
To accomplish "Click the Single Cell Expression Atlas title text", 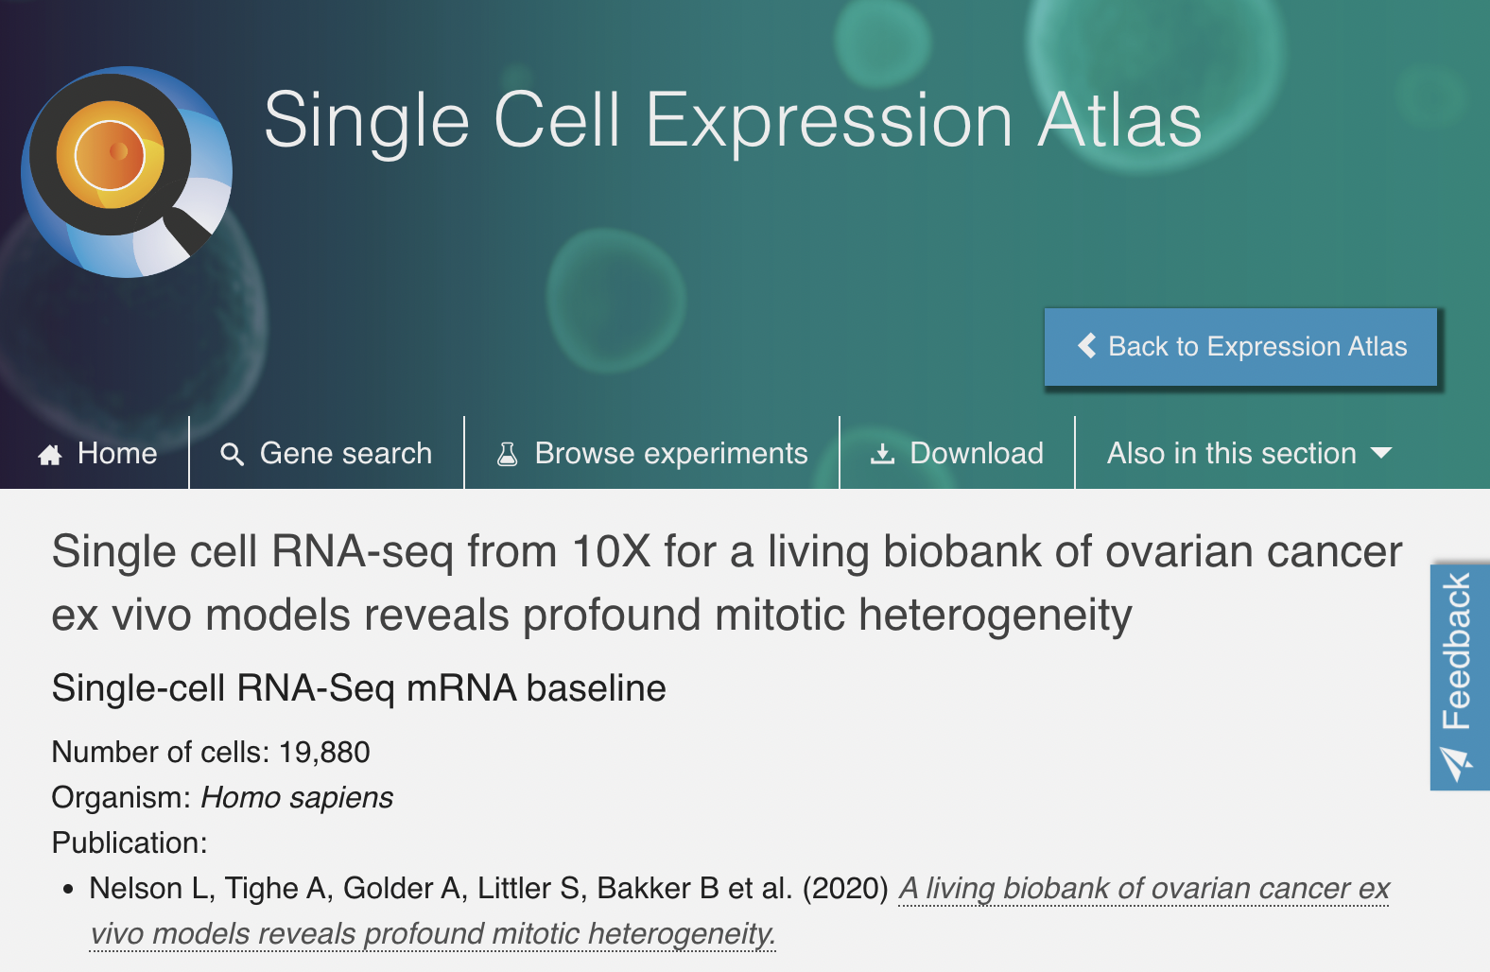I will 733,120.
